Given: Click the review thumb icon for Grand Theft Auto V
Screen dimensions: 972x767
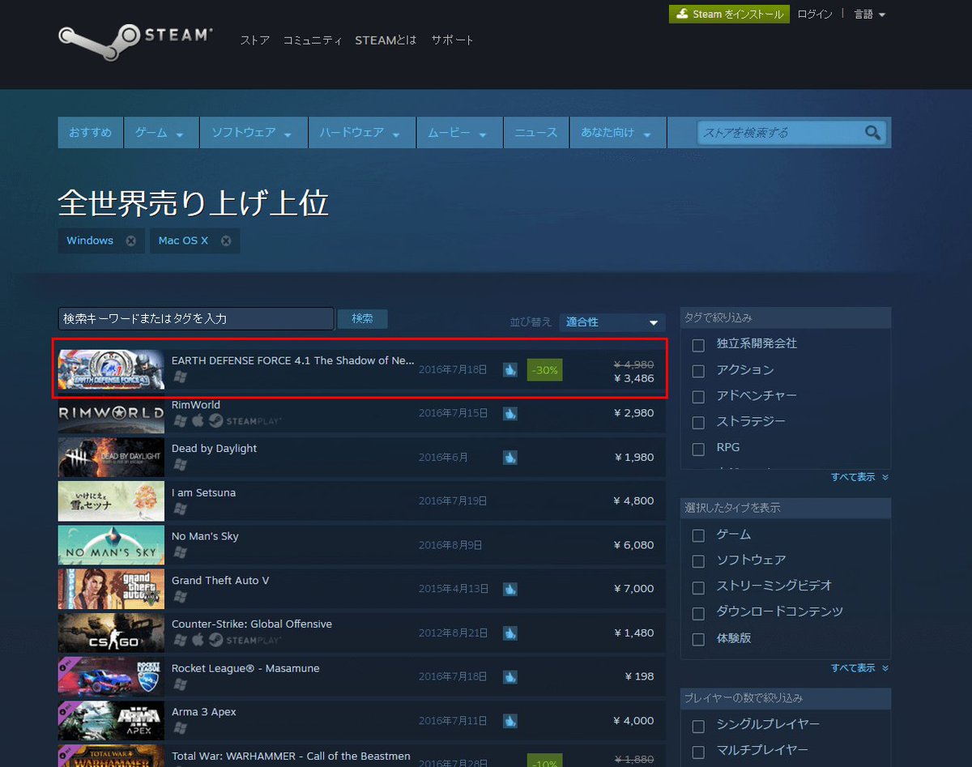Looking at the screenshot, I should pos(509,589).
